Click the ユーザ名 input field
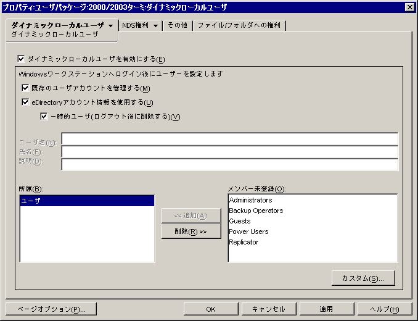 coord(230,139)
